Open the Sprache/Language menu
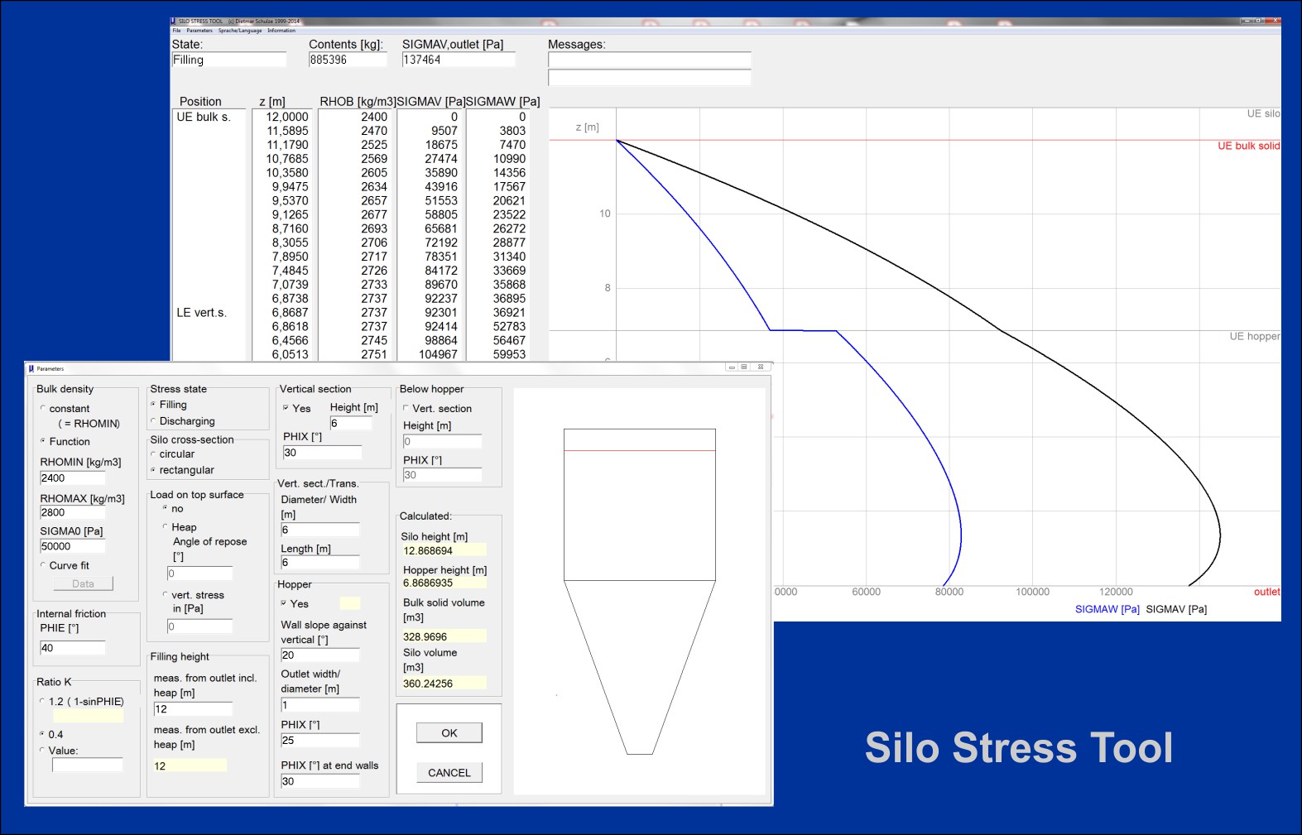 pos(240,31)
